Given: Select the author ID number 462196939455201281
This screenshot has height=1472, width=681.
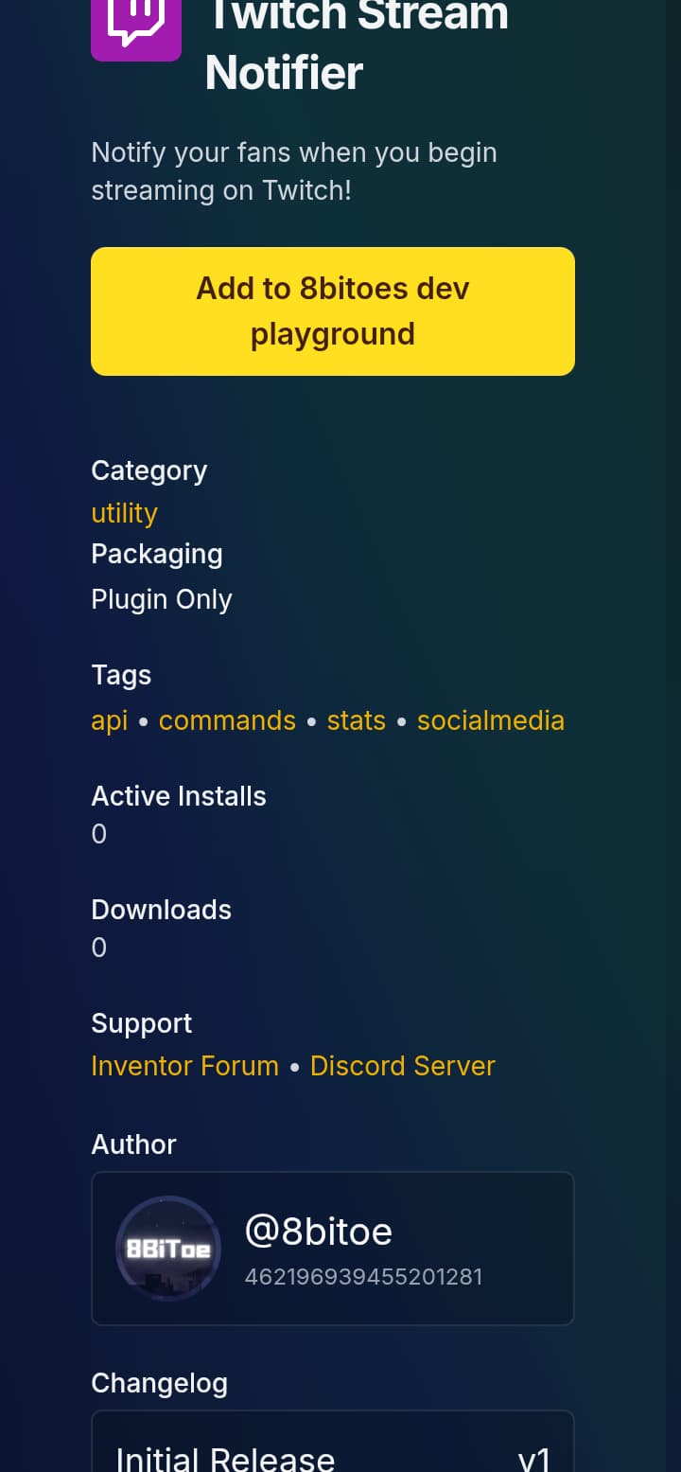Looking at the screenshot, I should pyautogui.click(x=363, y=1277).
